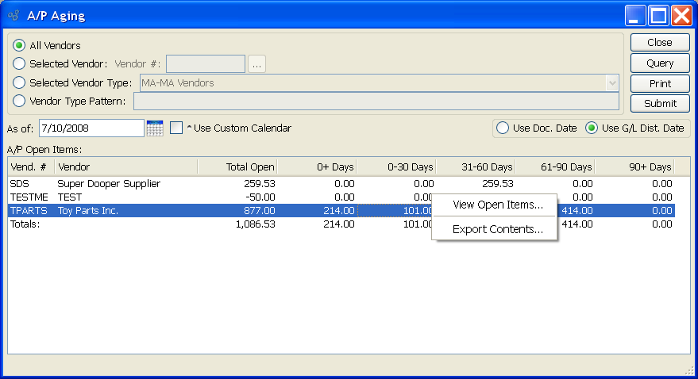The width and height of the screenshot is (698, 379).
Task: Select the Use Doc. Date option
Action: pos(503,128)
